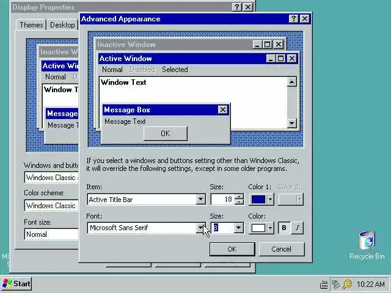Click Font size Normal combo in Display Properties
The width and height of the screenshot is (391, 293).
click(x=51, y=234)
